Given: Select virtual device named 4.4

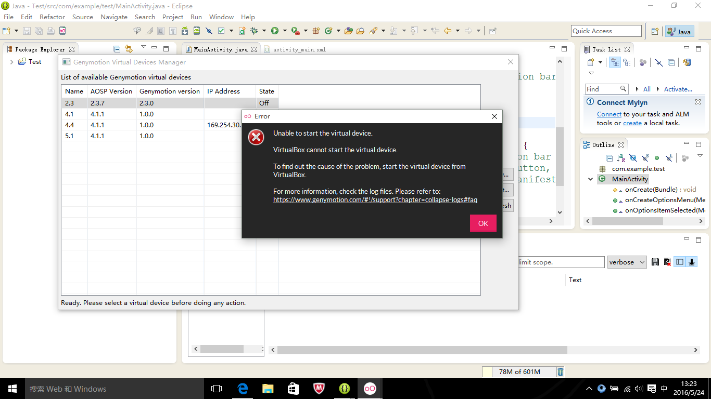Looking at the screenshot, I should click(69, 125).
